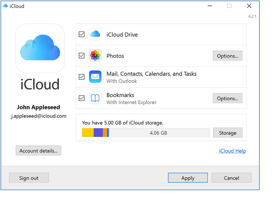
Task: Click the With Outlook subtitle
Action: 122,81
